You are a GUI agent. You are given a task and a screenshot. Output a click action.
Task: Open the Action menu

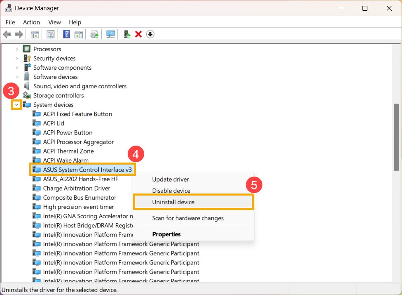[31, 22]
